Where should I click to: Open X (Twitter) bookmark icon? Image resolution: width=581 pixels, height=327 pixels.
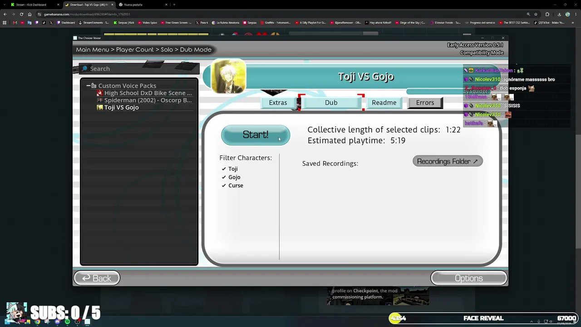(x=51, y=22)
